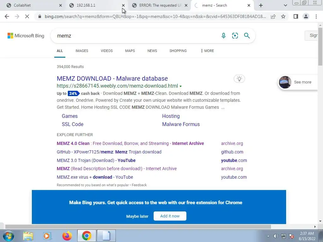Click the volume speaker tray icon

[x=276, y=236]
